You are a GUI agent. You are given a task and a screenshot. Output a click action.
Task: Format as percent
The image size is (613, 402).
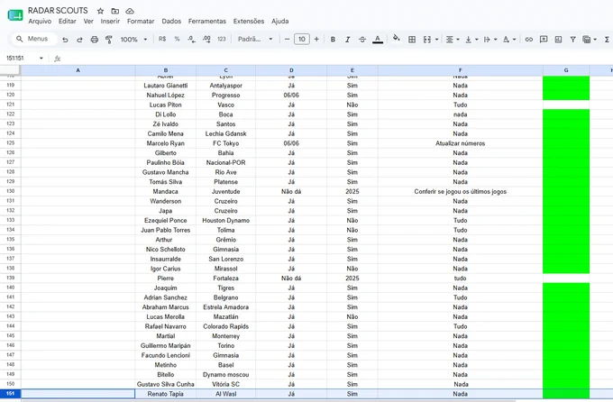177,39
